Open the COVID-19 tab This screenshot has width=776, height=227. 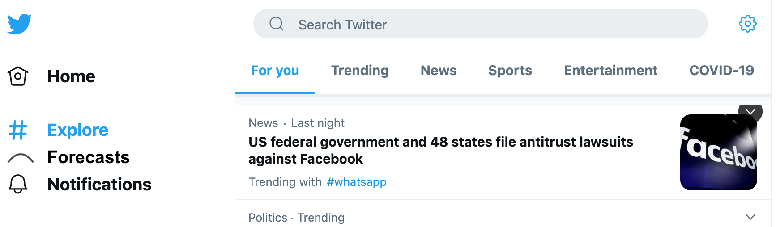coord(721,71)
